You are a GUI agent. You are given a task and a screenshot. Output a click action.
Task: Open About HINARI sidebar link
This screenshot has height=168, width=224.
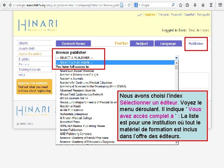pos(27,49)
